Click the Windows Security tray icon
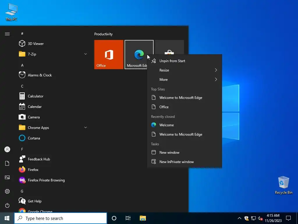This screenshot has height=224, width=298. coord(246,218)
